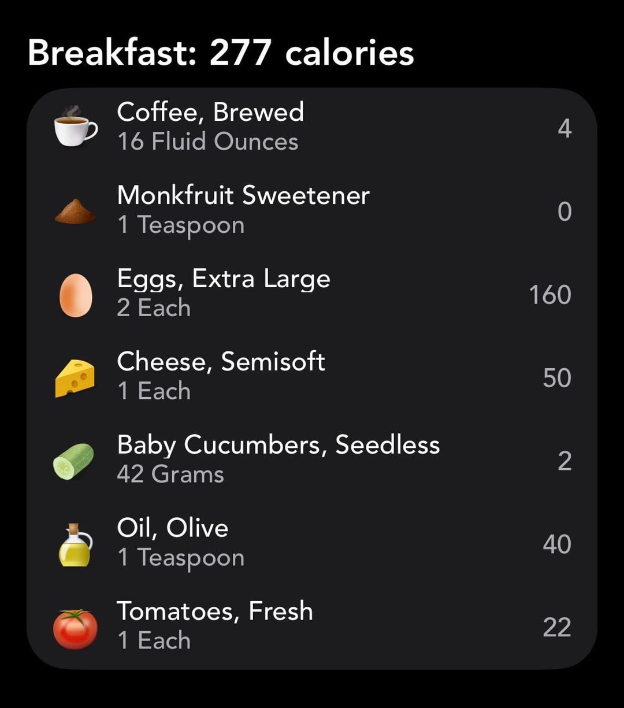Select the Oil, Olive entry
Viewport: 624px width, 708px height.
(173, 528)
